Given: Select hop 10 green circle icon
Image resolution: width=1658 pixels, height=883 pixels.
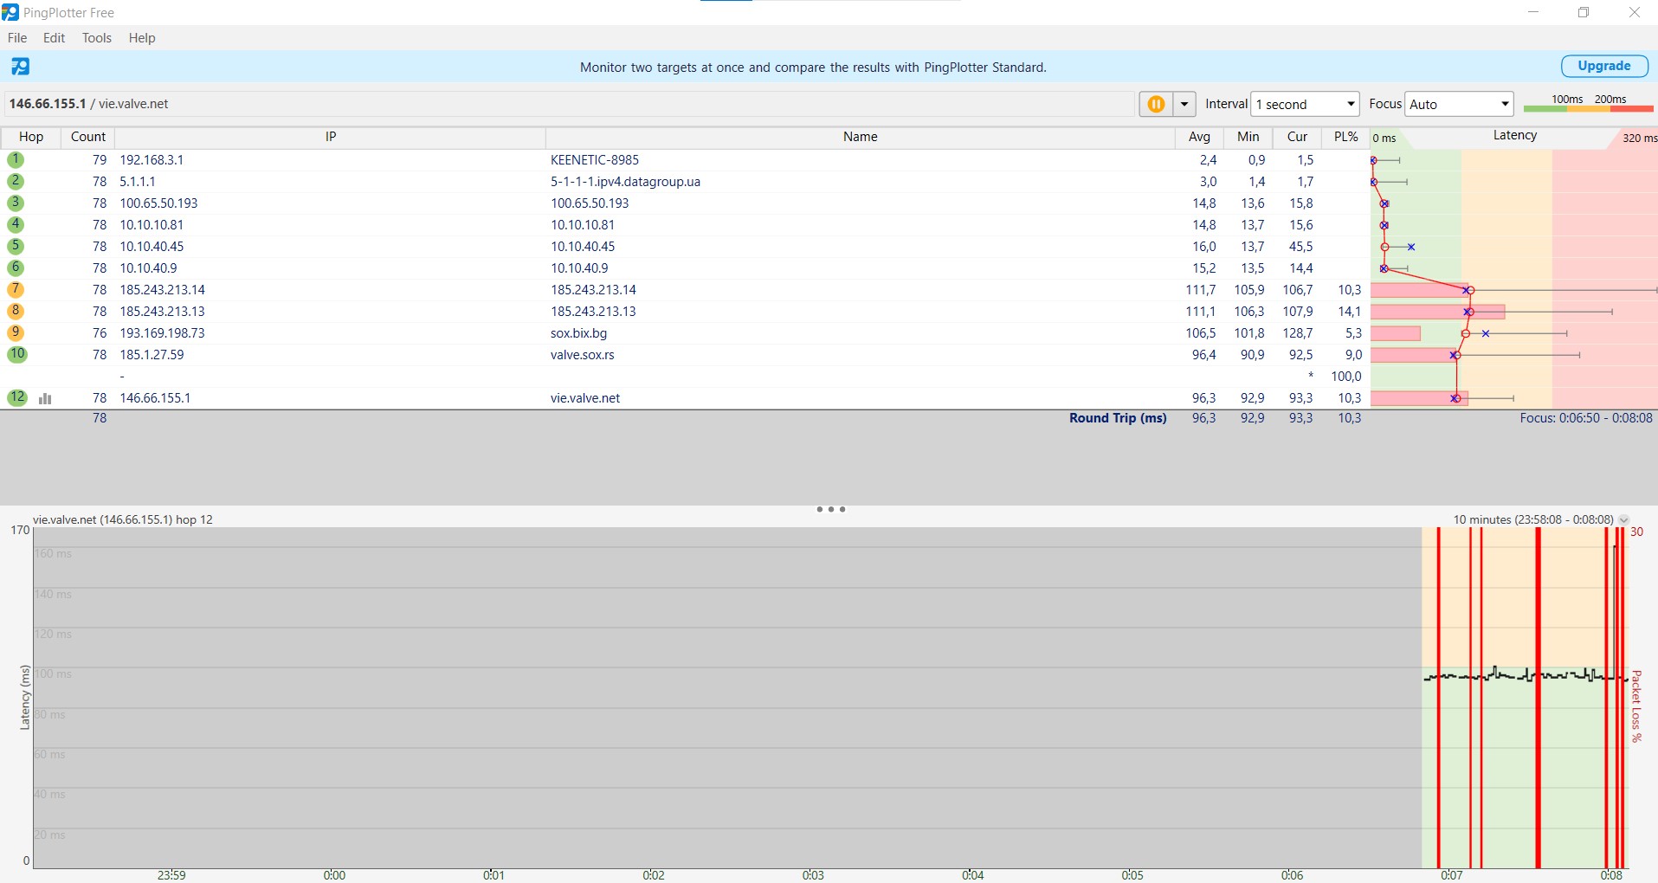Looking at the screenshot, I should (17, 354).
